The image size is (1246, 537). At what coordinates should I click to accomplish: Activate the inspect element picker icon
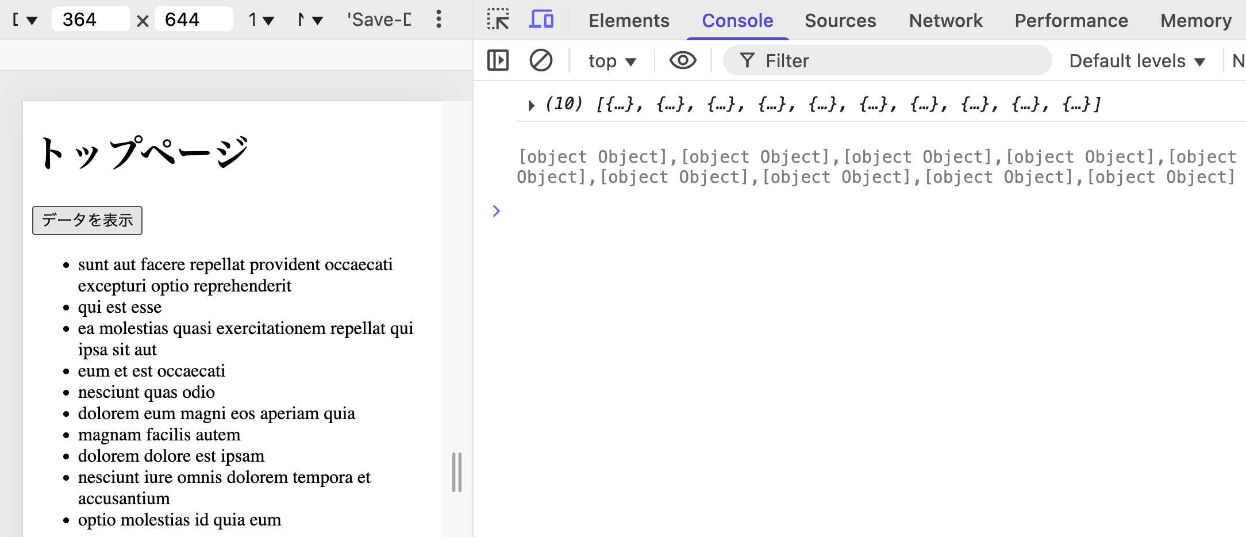coord(498,20)
